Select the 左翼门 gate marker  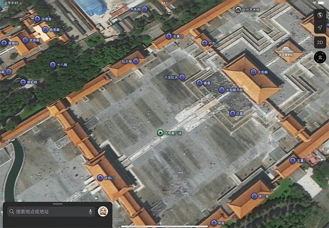pyautogui.click(x=293, y=160)
